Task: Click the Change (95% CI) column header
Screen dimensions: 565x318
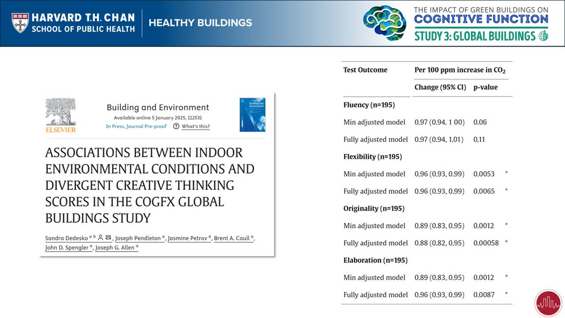Action: pos(439,87)
